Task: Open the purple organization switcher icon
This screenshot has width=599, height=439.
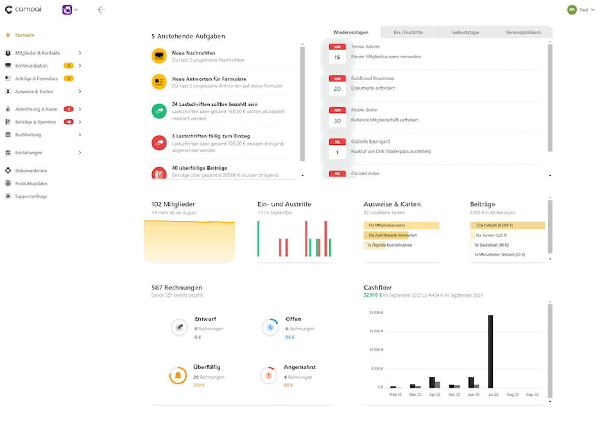Action: point(67,9)
